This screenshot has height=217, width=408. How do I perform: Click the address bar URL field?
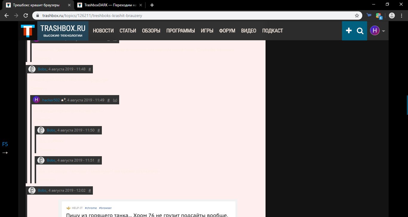(x=197, y=15)
